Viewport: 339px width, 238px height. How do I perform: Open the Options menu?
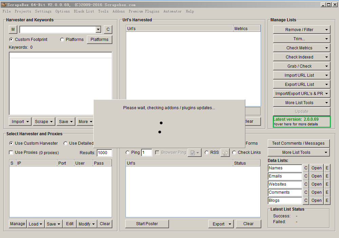coord(62,11)
